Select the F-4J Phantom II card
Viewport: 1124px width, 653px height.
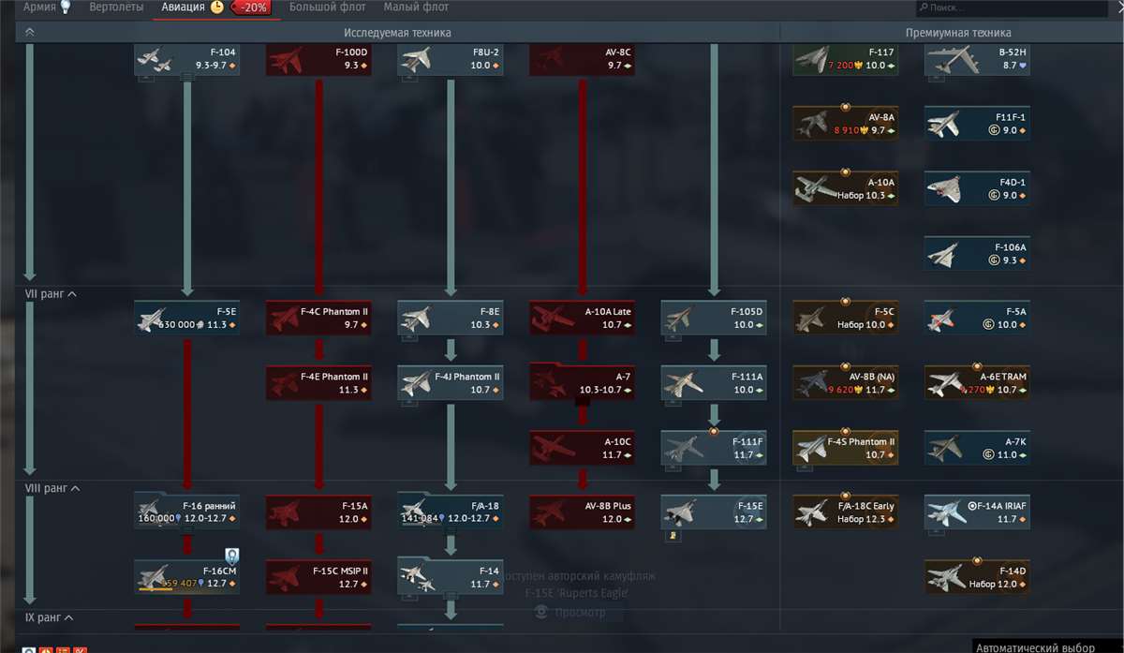pos(451,382)
